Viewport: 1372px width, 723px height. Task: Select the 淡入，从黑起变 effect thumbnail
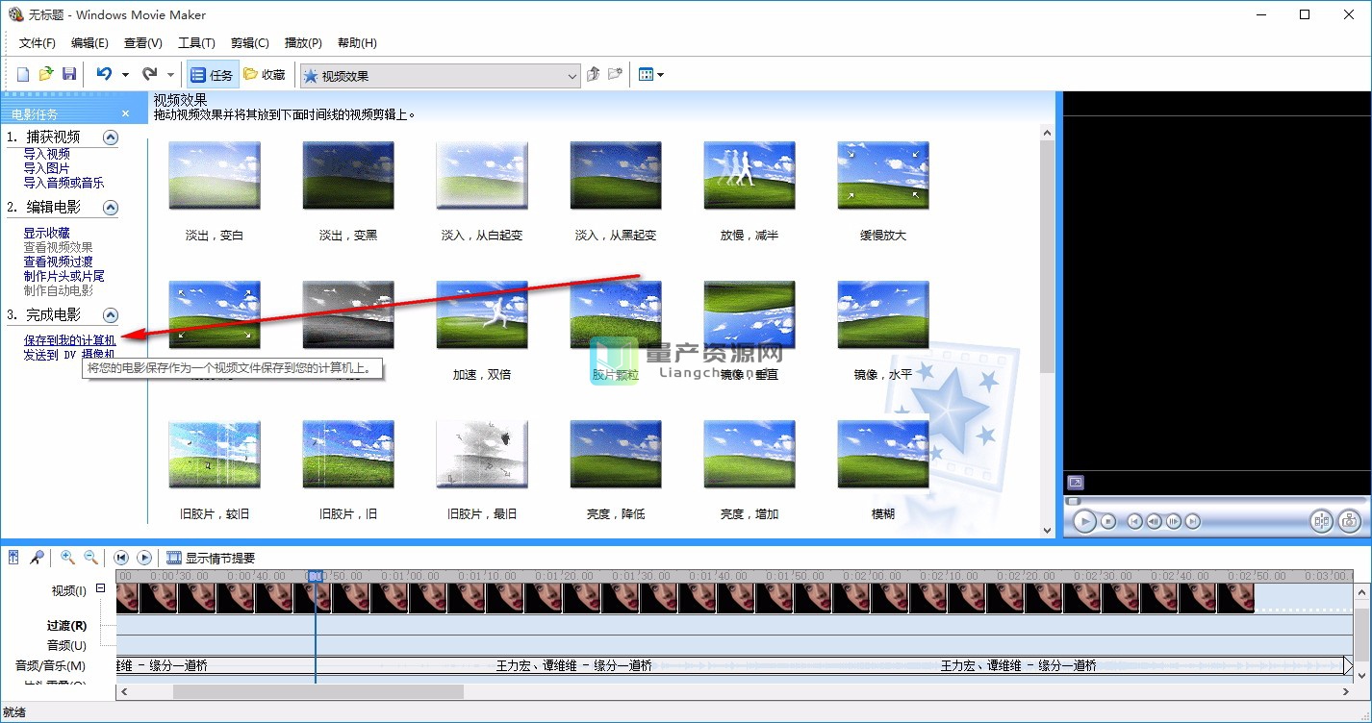(x=615, y=175)
